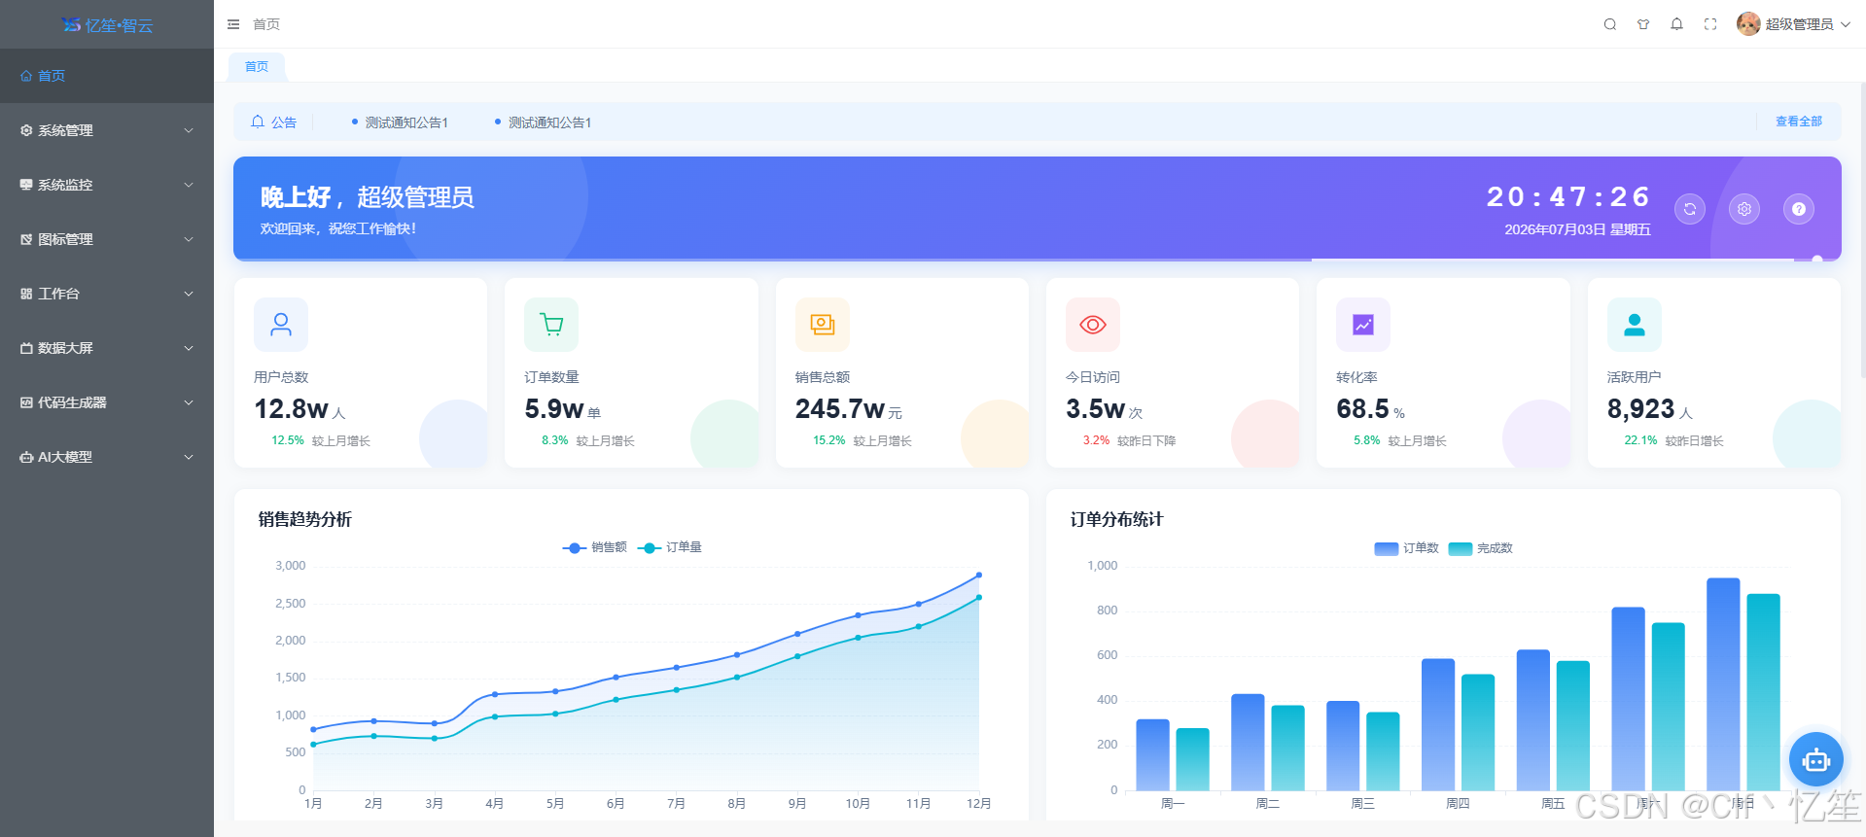The image size is (1866, 837).
Task: Expand the 数据大屏 chevron
Action: click(189, 348)
